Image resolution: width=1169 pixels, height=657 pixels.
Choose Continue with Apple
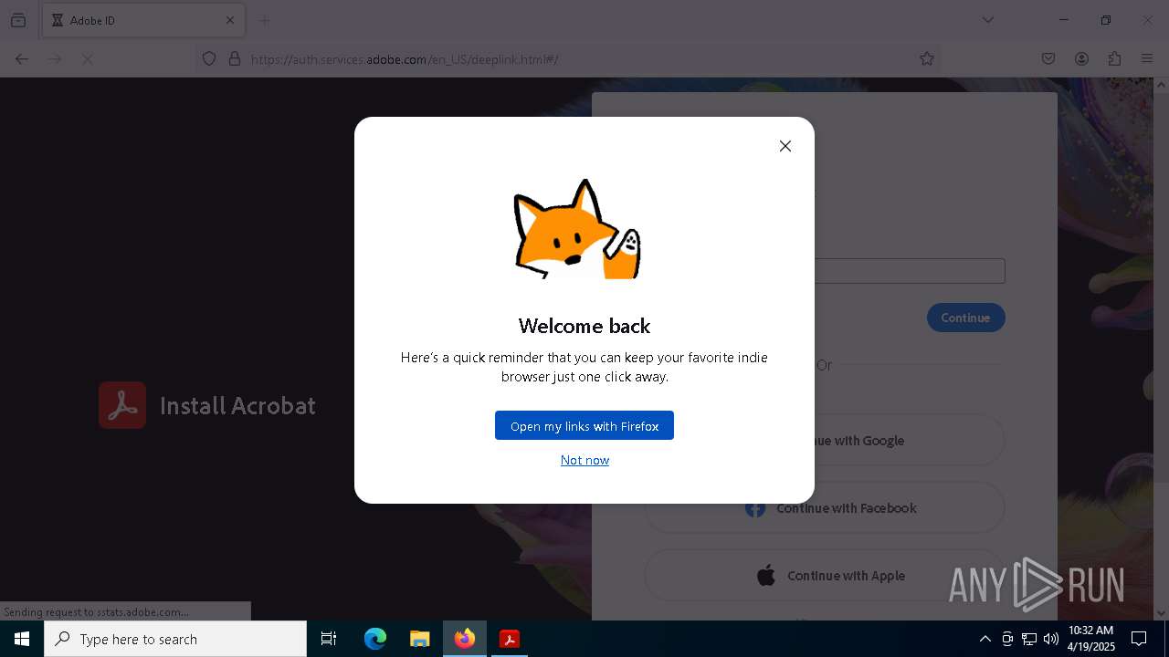pyautogui.click(x=825, y=576)
